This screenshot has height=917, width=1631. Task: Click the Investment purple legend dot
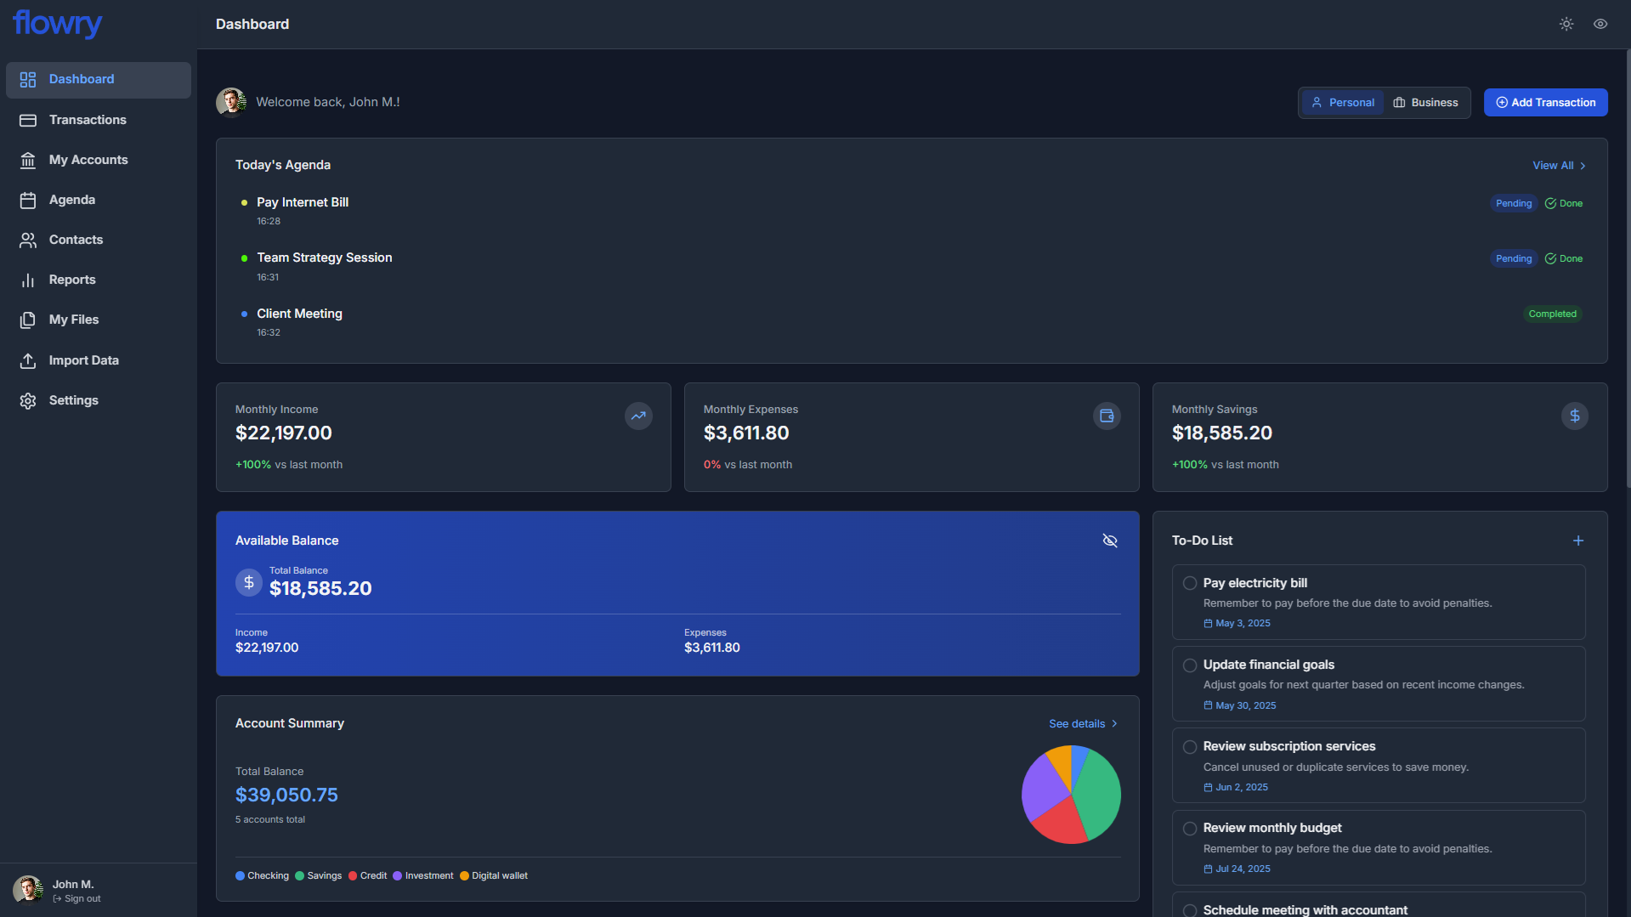398,876
